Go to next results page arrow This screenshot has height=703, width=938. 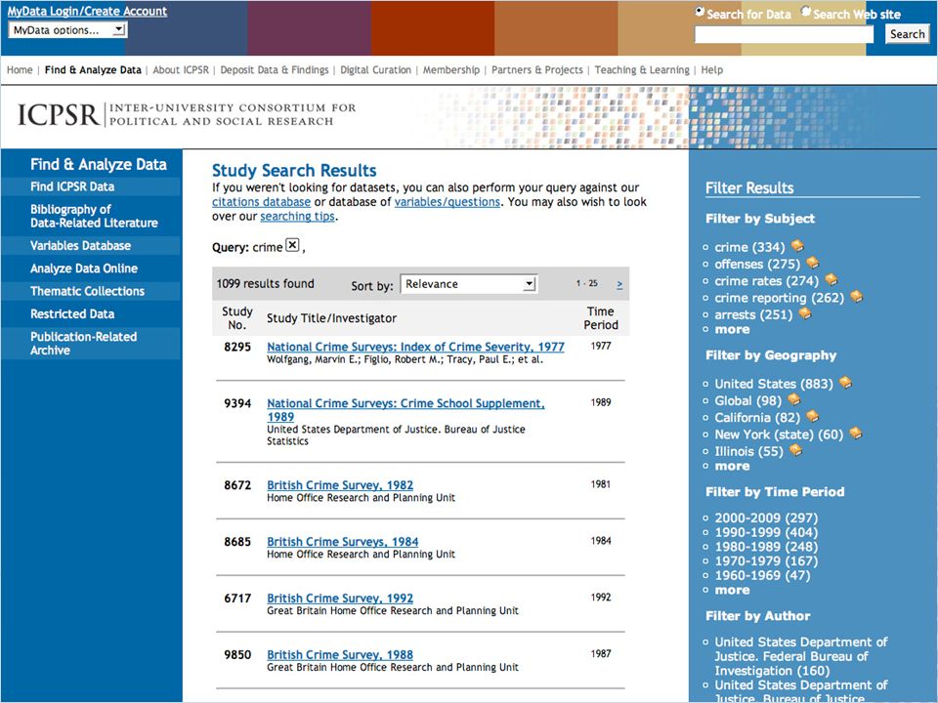click(x=619, y=284)
